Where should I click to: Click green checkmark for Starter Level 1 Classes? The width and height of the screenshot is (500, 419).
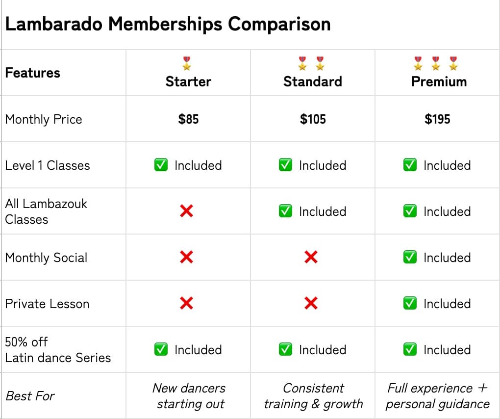pos(161,165)
